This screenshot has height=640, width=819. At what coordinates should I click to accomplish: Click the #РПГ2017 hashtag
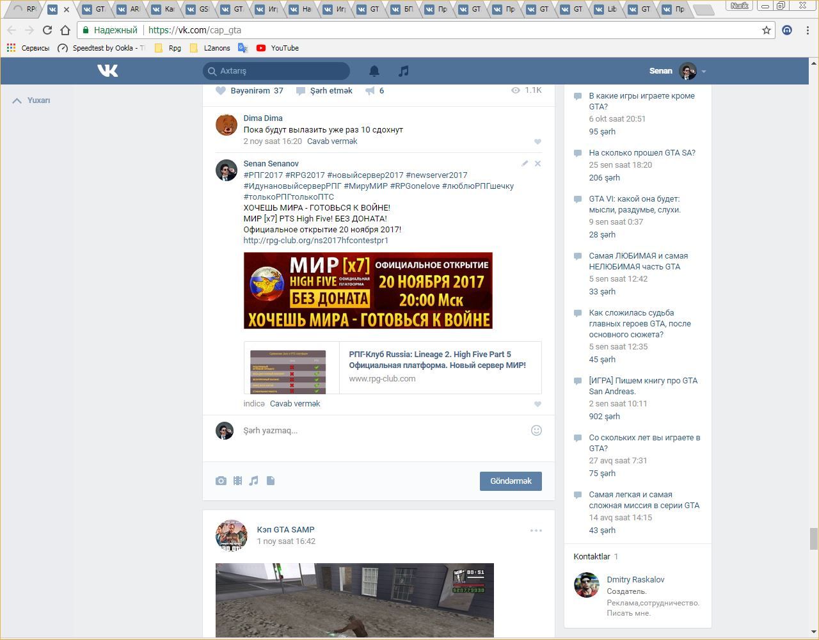[x=263, y=175]
